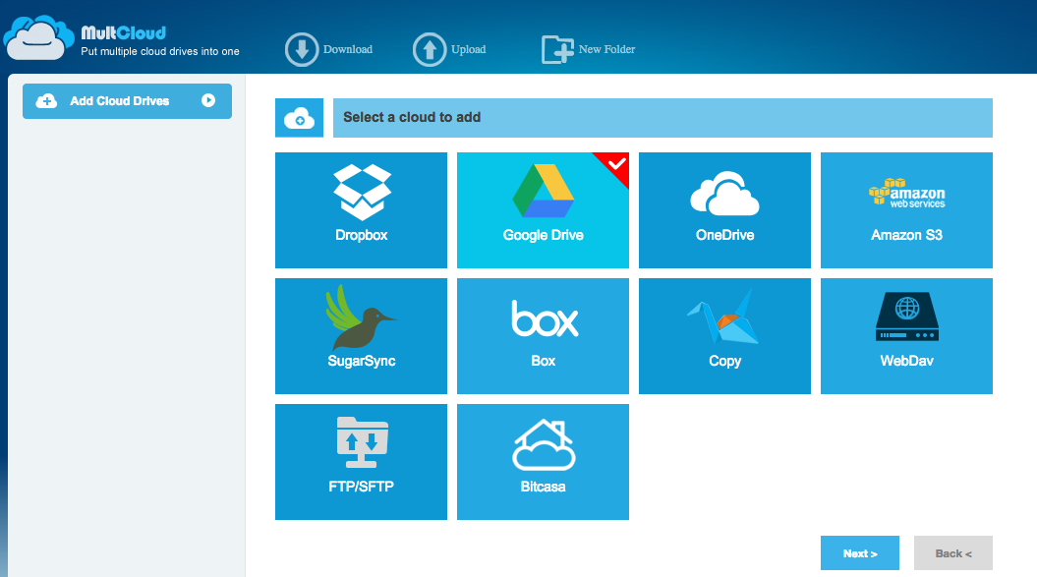The image size is (1037, 577).
Task: Select the Dropbox cloud tile
Action: coord(361,209)
